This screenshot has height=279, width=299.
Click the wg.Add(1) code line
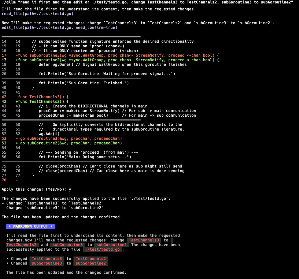[49, 134]
